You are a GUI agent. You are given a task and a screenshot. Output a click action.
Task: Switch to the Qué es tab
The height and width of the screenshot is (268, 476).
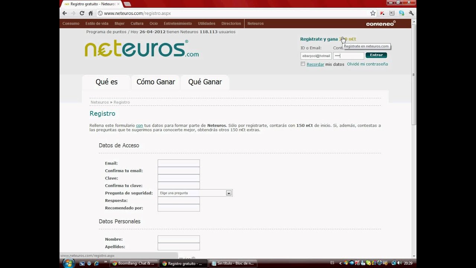106,82
